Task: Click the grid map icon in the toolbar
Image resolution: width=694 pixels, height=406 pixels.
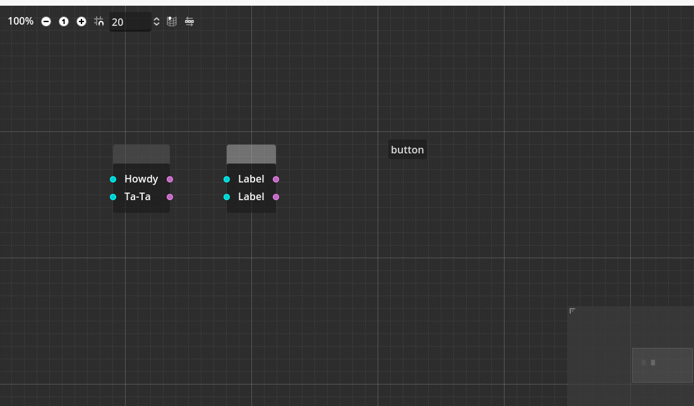Action: 171,21
